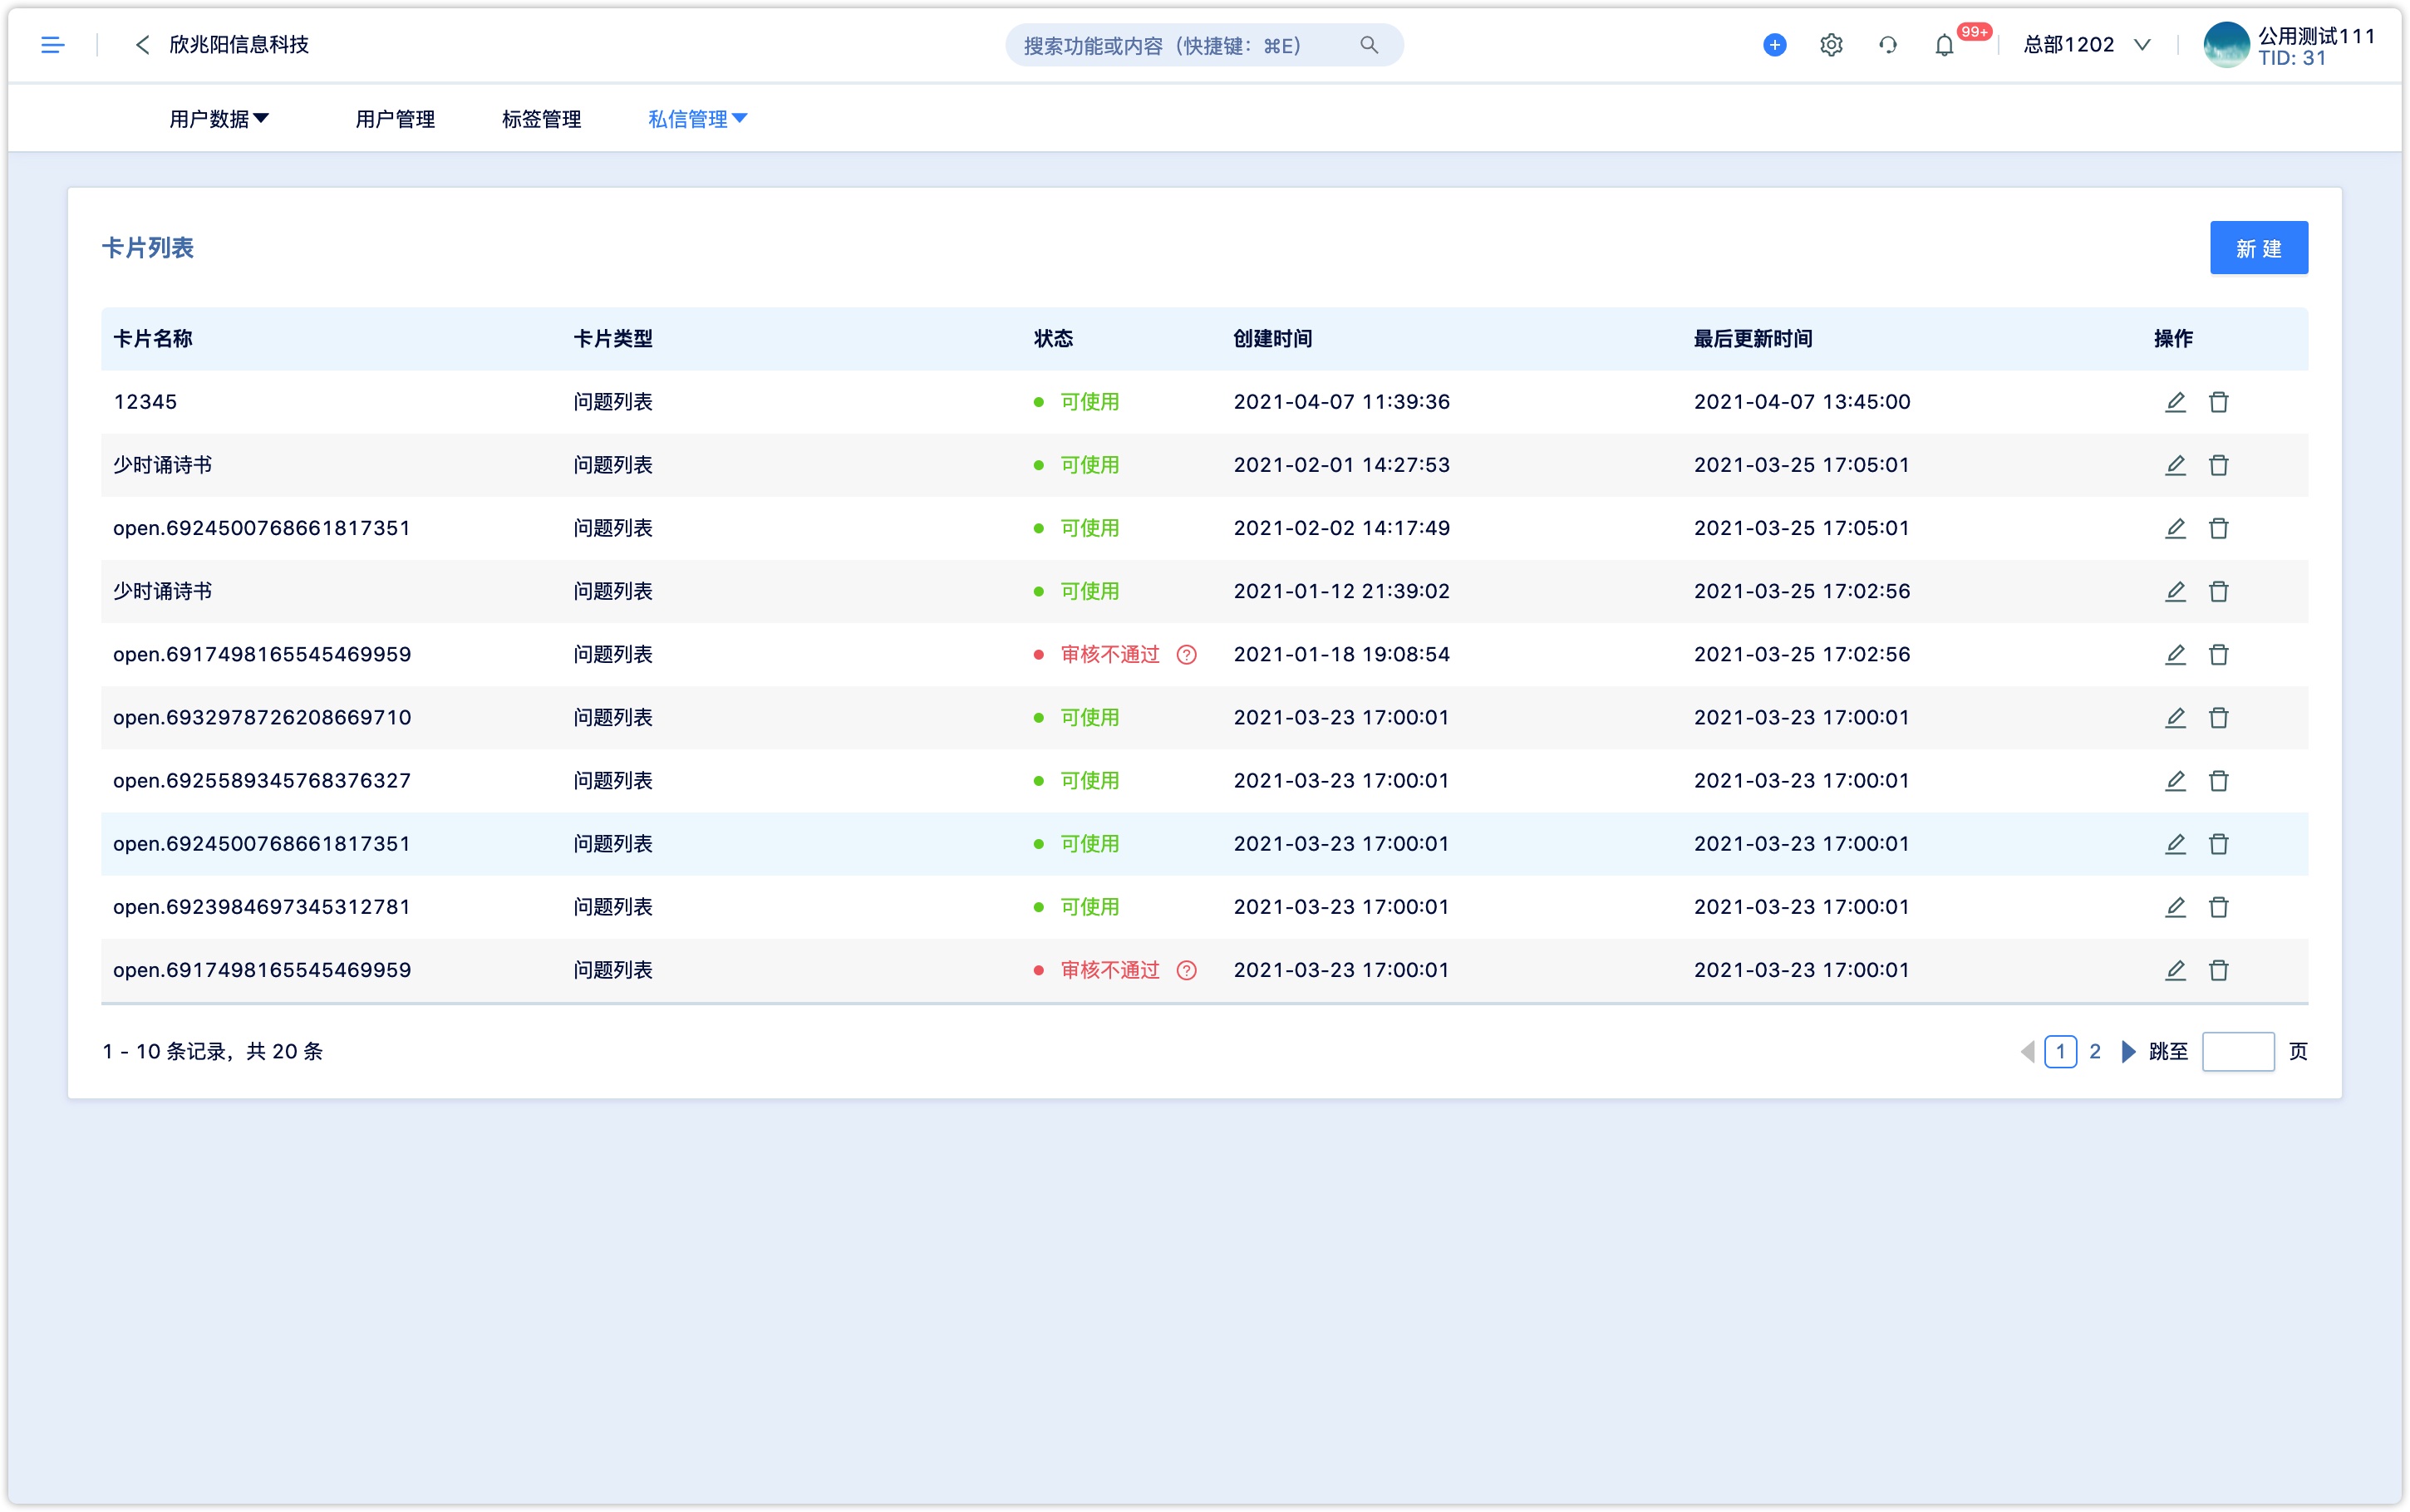This screenshot has width=2410, height=1512.
Task: Delete card open.6932978726208669710
Action: coord(2219,717)
